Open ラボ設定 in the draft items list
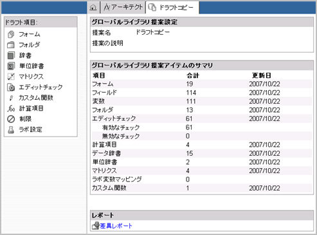The height and width of the screenshot is (235, 317). coord(30,129)
